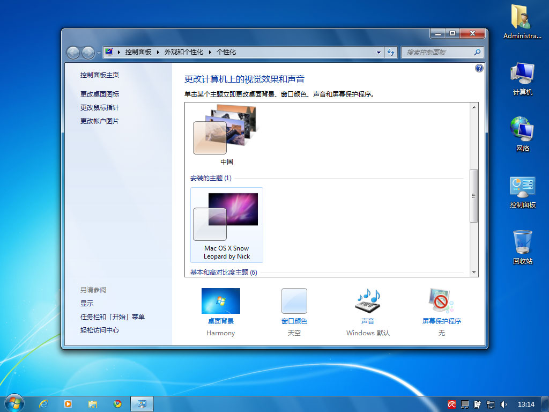Open the desktop background icon
Screen dimensions: 549x412
tap(220, 300)
